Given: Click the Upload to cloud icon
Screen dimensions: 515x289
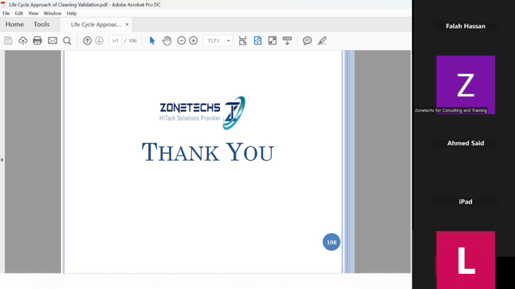Looking at the screenshot, I should click(x=23, y=41).
